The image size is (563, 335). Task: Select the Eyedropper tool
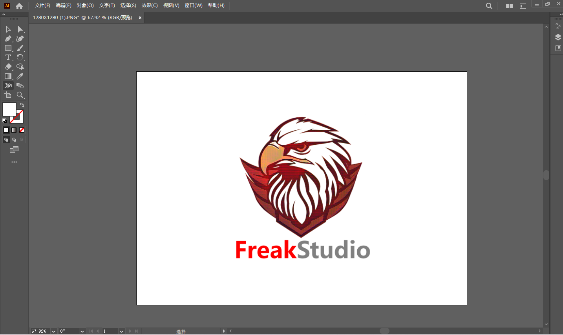pyautogui.click(x=20, y=76)
